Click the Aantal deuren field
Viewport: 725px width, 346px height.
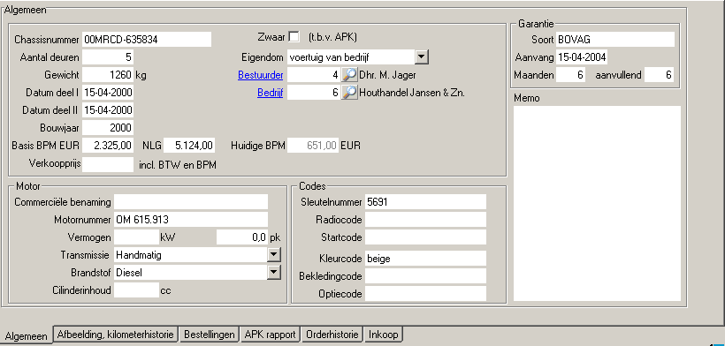pyautogui.click(x=108, y=57)
